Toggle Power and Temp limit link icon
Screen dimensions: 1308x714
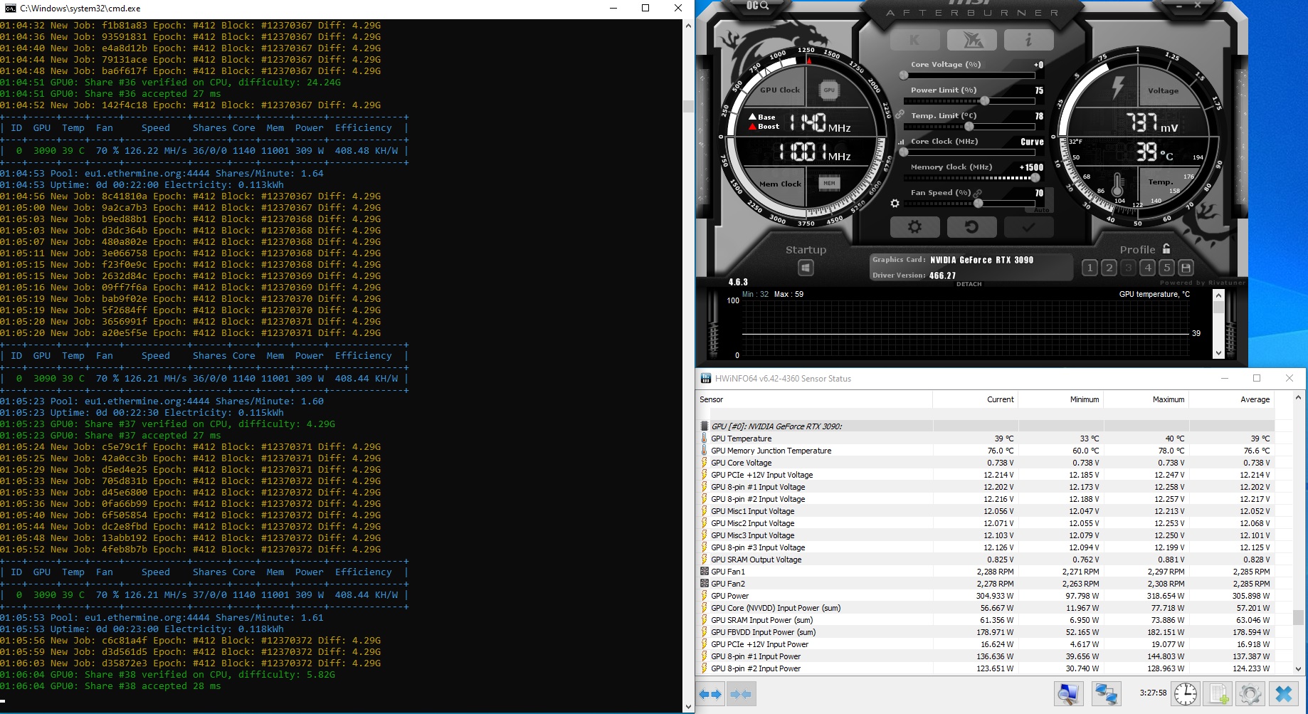900,115
